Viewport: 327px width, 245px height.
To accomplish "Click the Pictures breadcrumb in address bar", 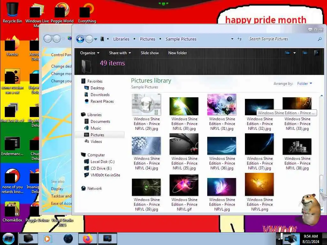I will [x=148, y=39].
